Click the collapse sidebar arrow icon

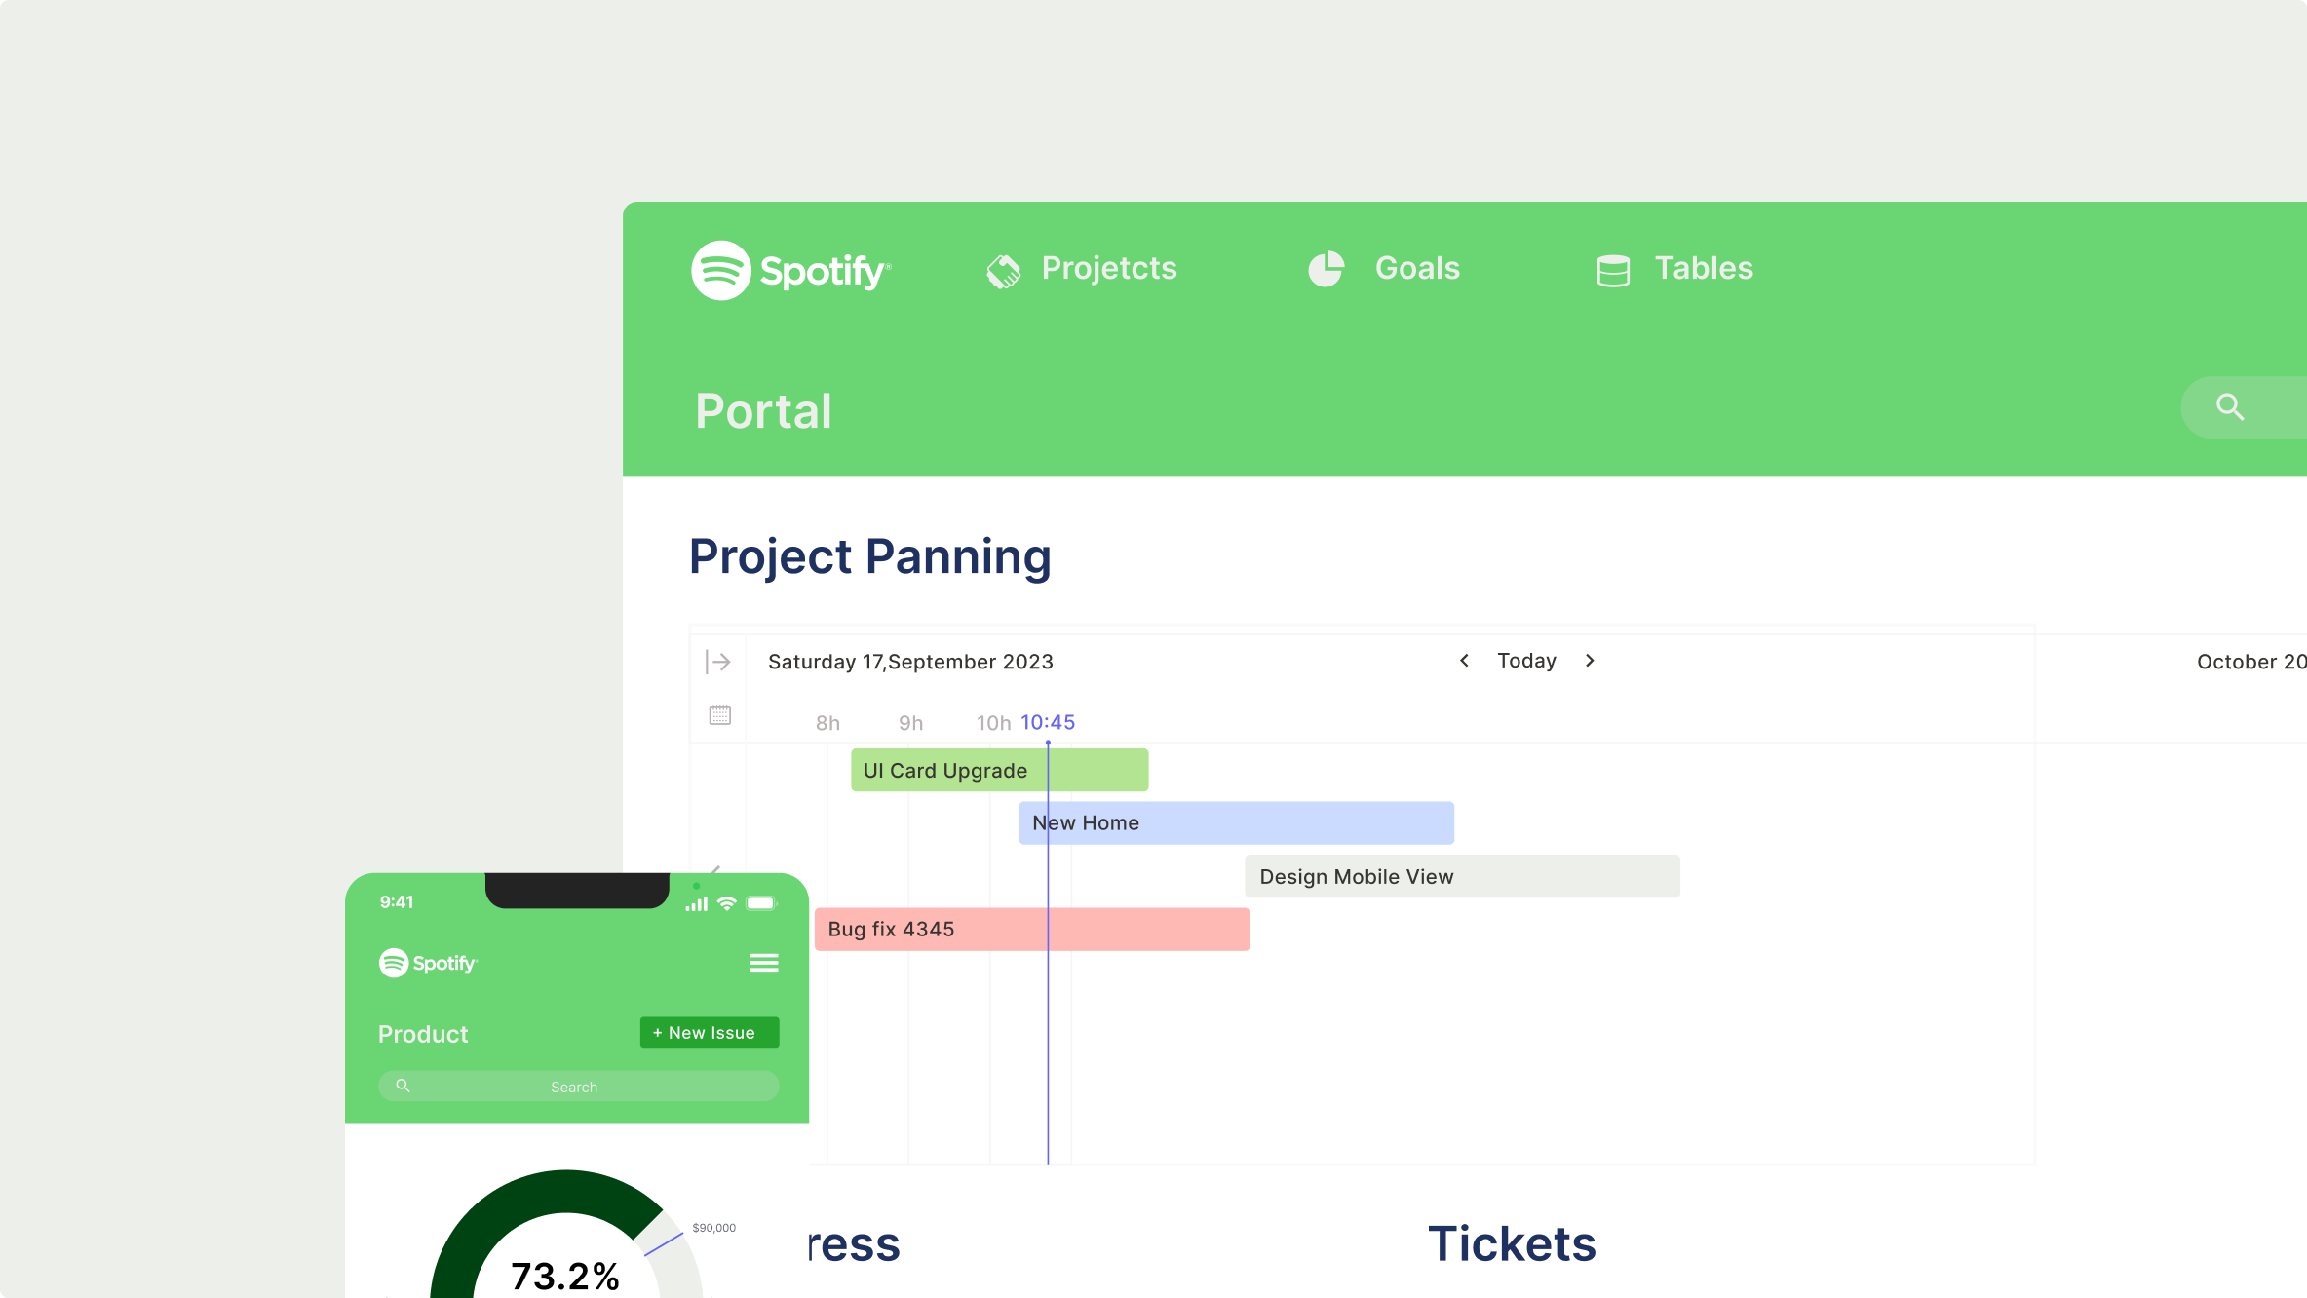[718, 663]
